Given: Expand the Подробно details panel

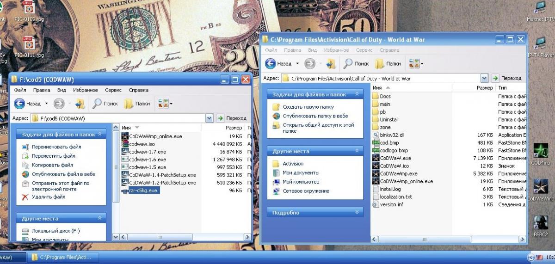Looking at the screenshot, I should [357, 213].
